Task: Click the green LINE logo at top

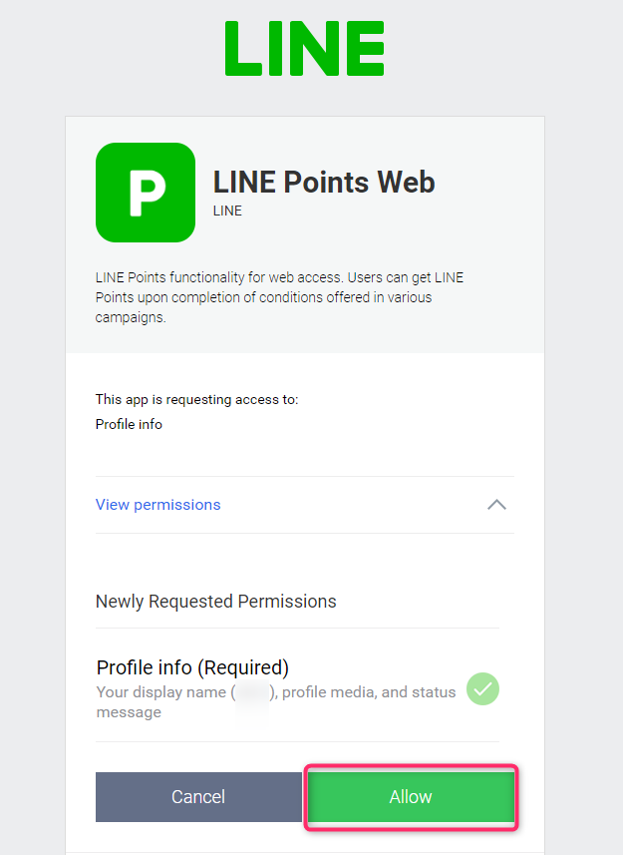Action: point(304,48)
